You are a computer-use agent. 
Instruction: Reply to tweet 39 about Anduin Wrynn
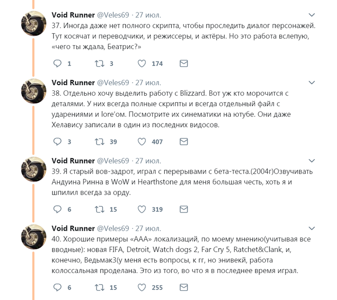tap(57, 209)
